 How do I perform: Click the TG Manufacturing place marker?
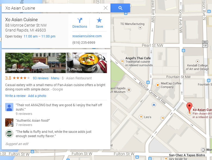pyautogui.click(x=140, y=28)
